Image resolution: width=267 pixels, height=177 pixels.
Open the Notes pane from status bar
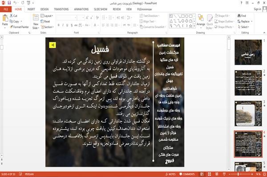170,174
